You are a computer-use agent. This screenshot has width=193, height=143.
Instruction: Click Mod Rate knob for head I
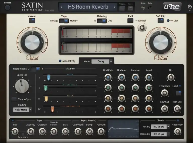click(x=108, y=77)
